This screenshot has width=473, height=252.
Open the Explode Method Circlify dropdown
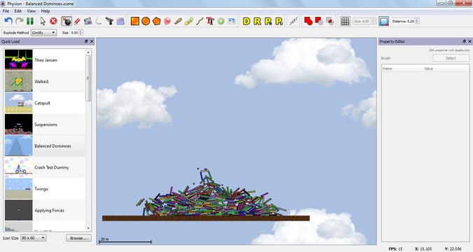[43, 33]
